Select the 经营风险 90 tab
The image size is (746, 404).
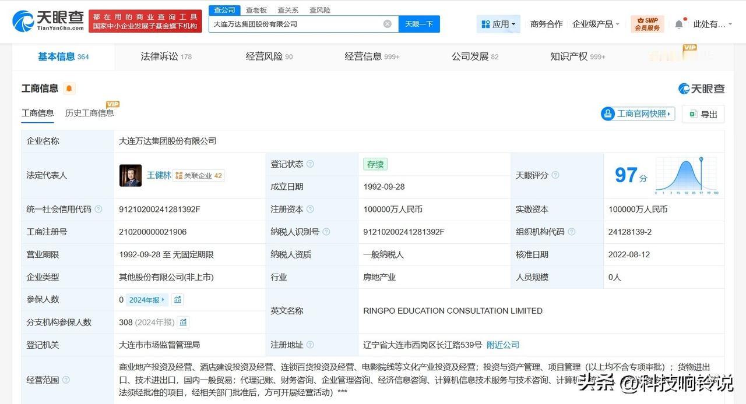click(x=269, y=56)
